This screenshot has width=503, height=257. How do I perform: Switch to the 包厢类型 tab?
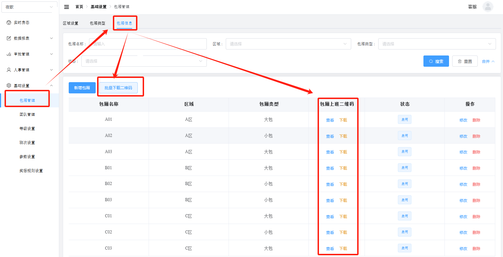point(97,23)
